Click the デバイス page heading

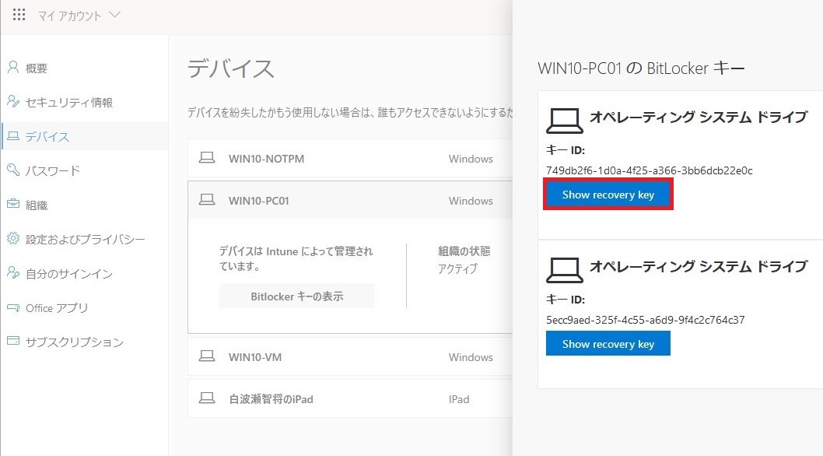(x=231, y=68)
